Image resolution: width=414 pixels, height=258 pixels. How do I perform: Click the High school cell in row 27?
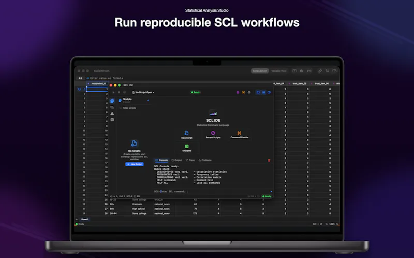click(x=138, y=209)
